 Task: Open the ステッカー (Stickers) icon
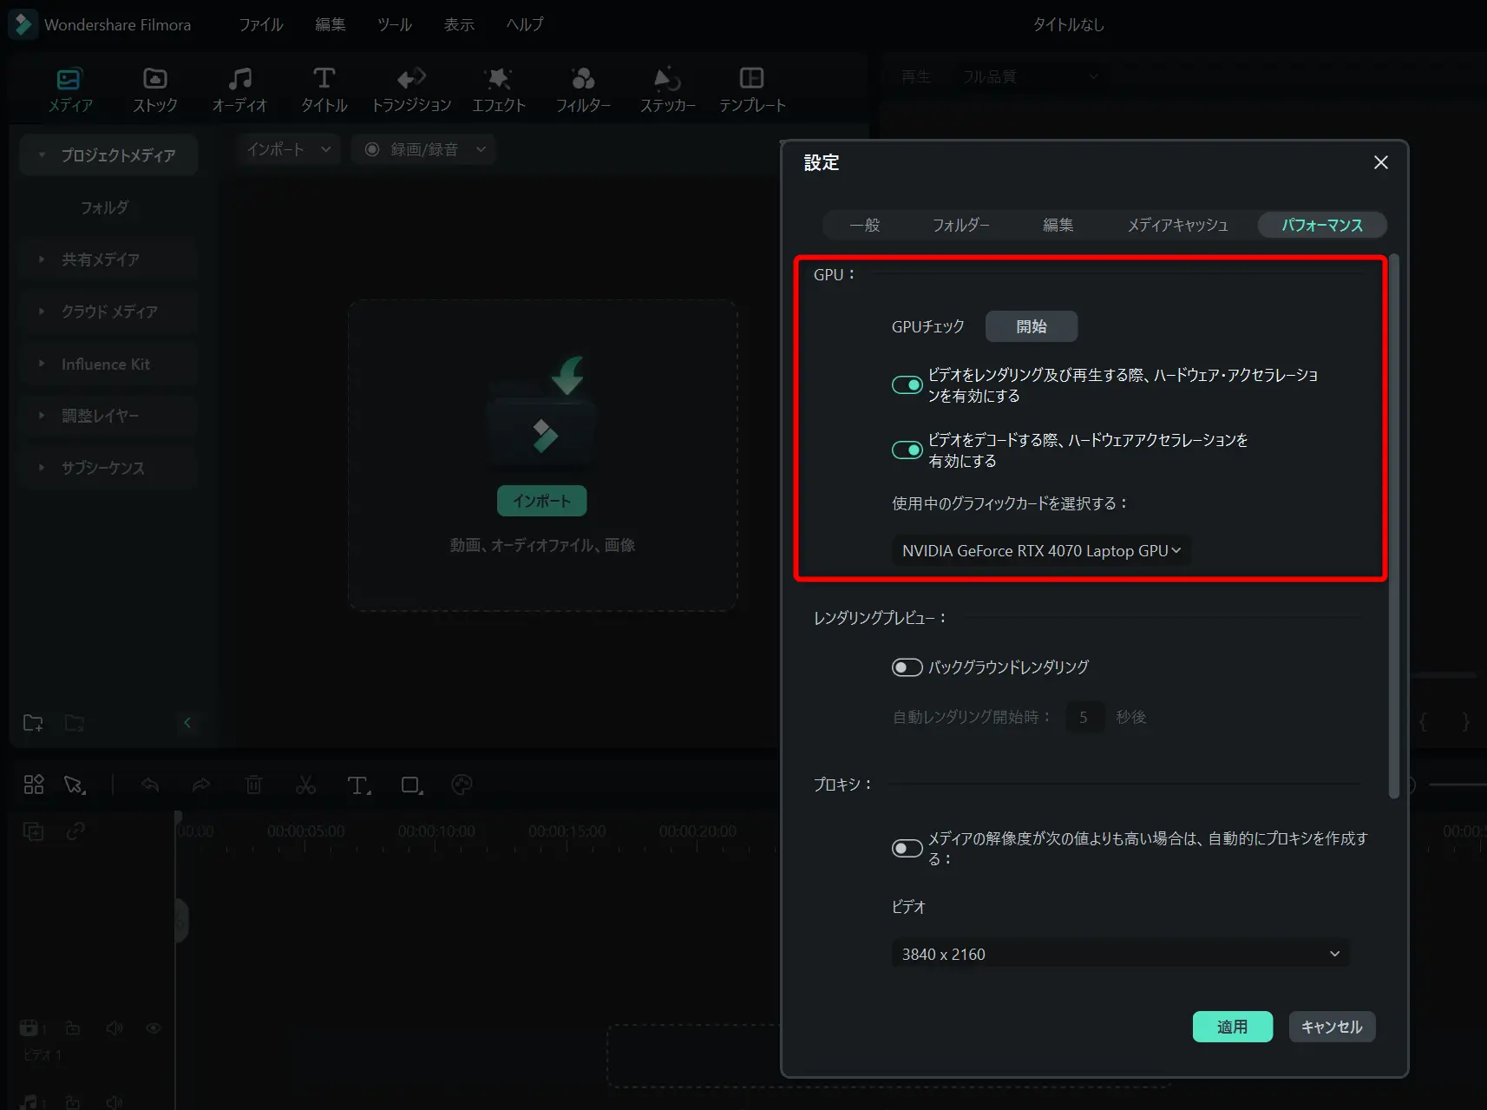667,79
